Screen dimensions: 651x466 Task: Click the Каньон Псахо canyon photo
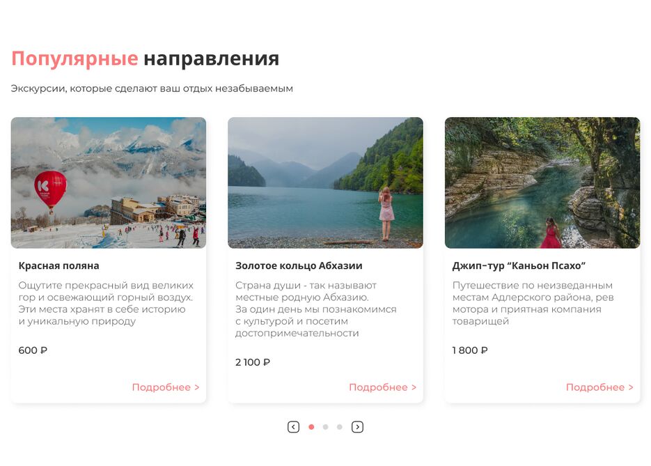tap(542, 182)
